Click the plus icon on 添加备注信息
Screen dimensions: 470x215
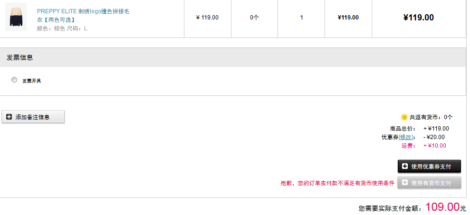pos(9,117)
